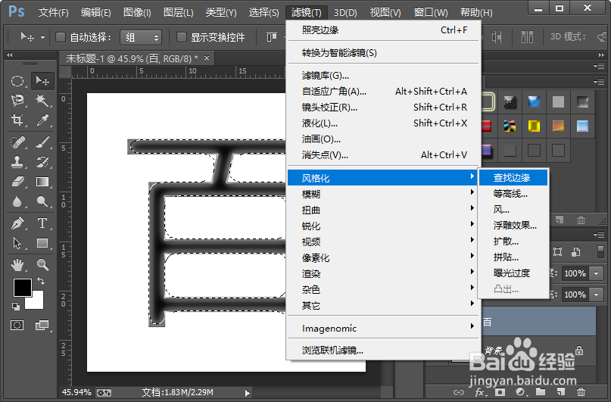The width and height of the screenshot is (611, 402).
Task: Select the Rectangle shape tool
Action: (42, 243)
